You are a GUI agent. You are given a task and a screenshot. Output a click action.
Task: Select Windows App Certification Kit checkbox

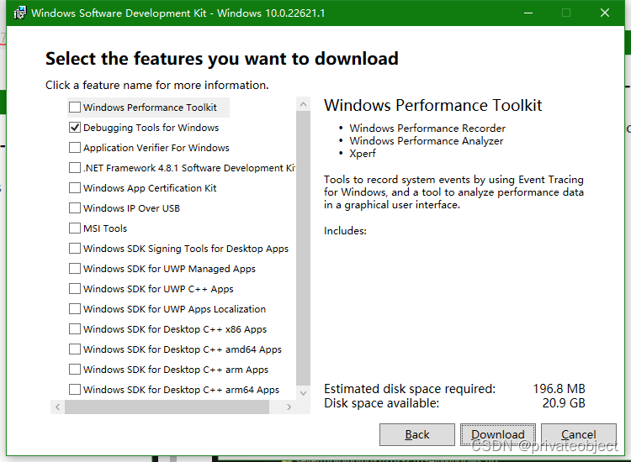click(x=75, y=187)
